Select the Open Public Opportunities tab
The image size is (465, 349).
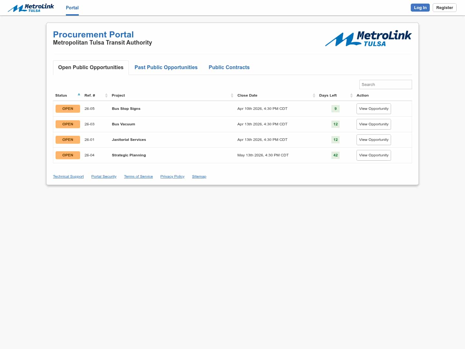pyautogui.click(x=91, y=67)
